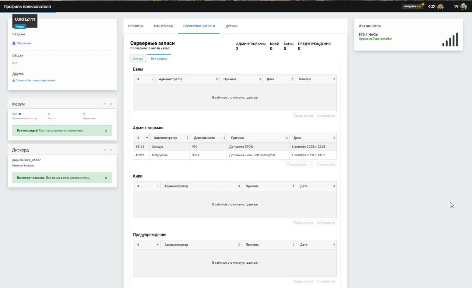Image resolution: width=472 pixels, height=288 pixels.
Task: Click the Platinum badge icon under Бейджи
Action: point(14,43)
